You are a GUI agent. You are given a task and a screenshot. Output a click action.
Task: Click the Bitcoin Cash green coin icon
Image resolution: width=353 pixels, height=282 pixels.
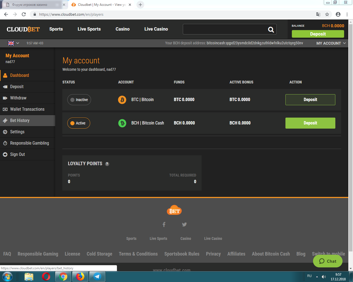pos(122,123)
